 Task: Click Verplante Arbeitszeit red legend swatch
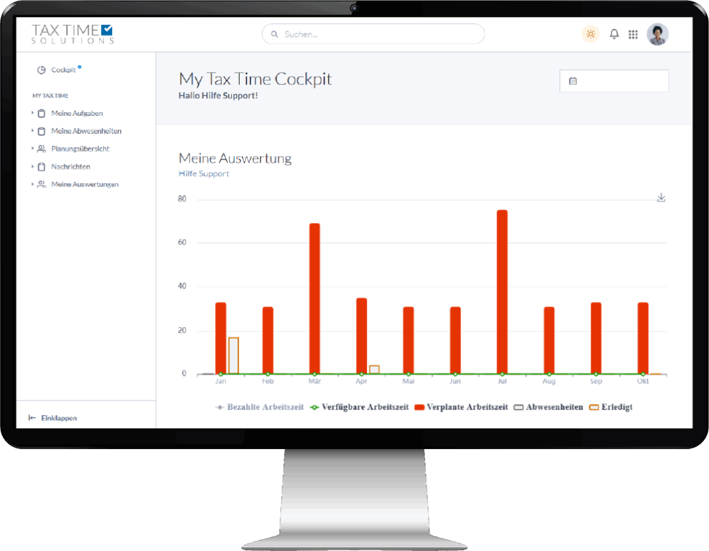(x=419, y=407)
